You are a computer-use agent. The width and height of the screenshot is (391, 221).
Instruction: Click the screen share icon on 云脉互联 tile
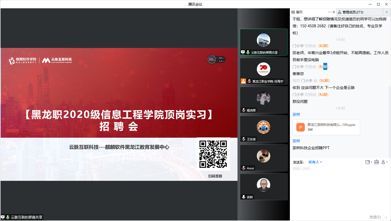(243, 52)
